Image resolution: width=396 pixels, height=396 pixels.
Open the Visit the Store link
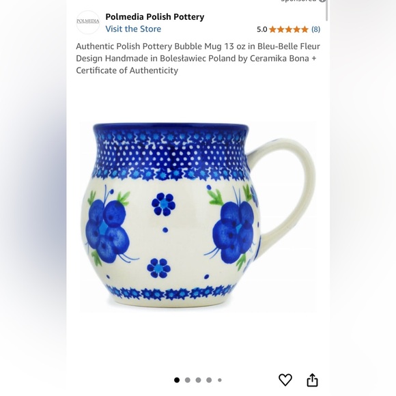[x=133, y=29]
